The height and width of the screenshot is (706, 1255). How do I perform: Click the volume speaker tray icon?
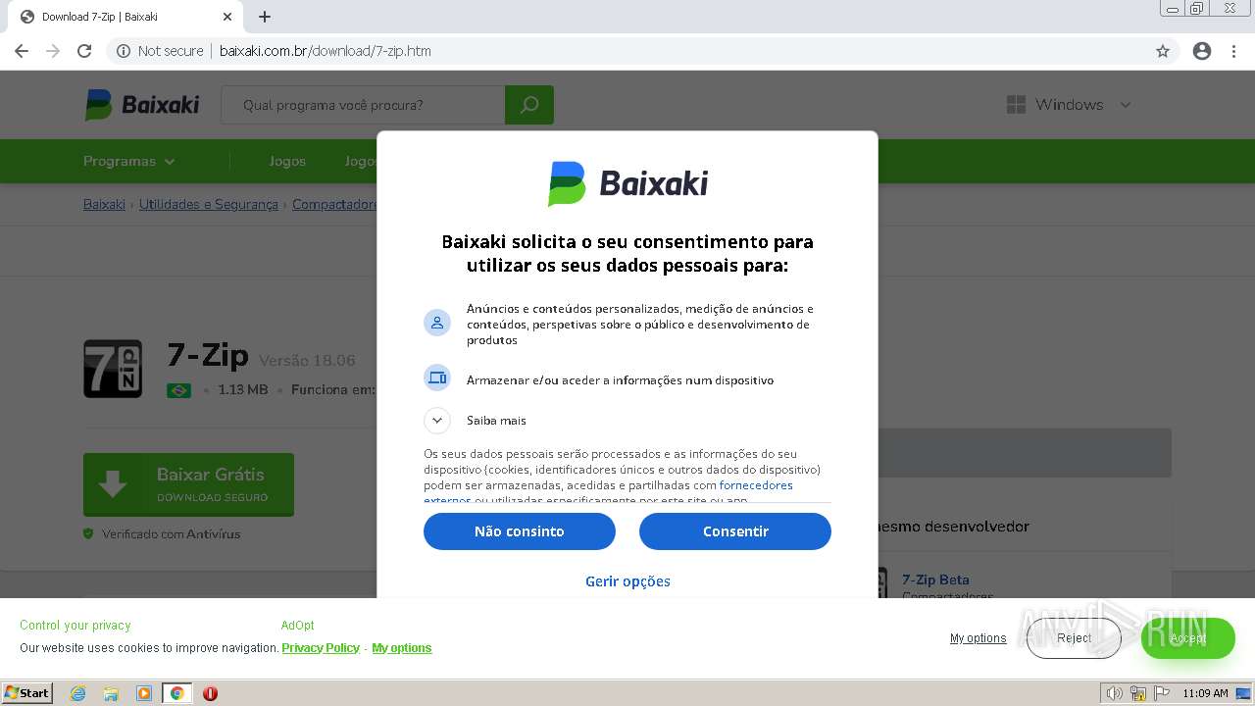click(x=1115, y=693)
